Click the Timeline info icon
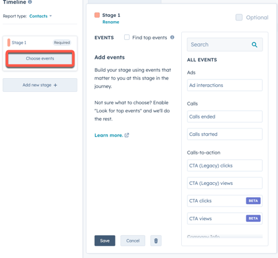 click(x=30, y=2)
